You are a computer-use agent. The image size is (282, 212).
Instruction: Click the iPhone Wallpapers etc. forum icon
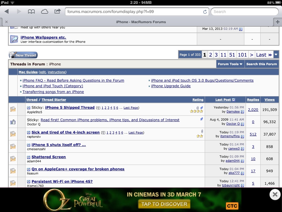click(x=14, y=39)
